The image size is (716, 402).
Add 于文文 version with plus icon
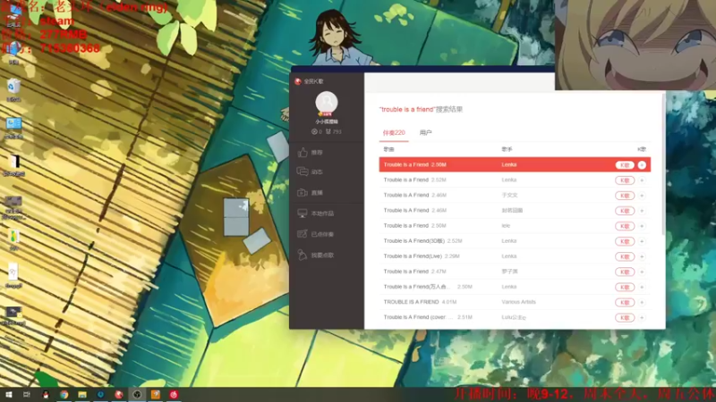pyautogui.click(x=642, y=196)
